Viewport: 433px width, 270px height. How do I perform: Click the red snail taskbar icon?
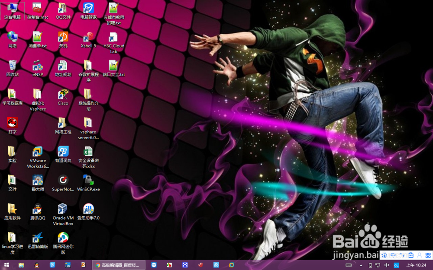coord(200,265)
